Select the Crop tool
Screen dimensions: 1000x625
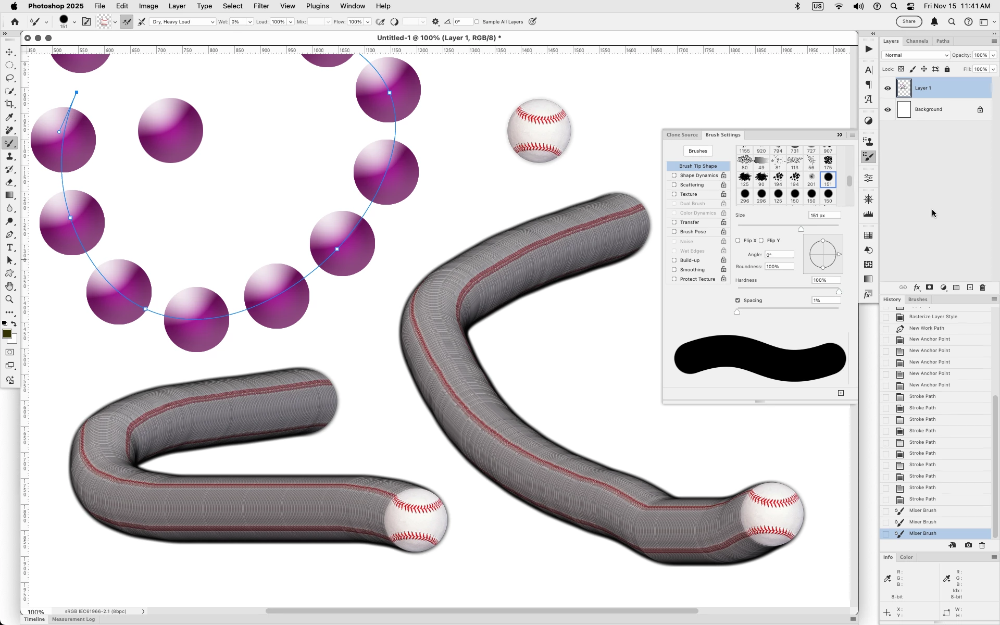coord(9,104)
